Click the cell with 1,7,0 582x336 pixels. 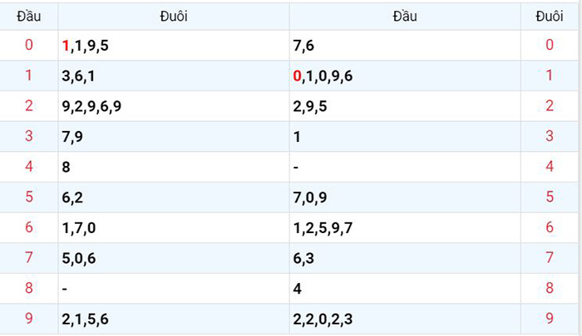tap(174, 227)
